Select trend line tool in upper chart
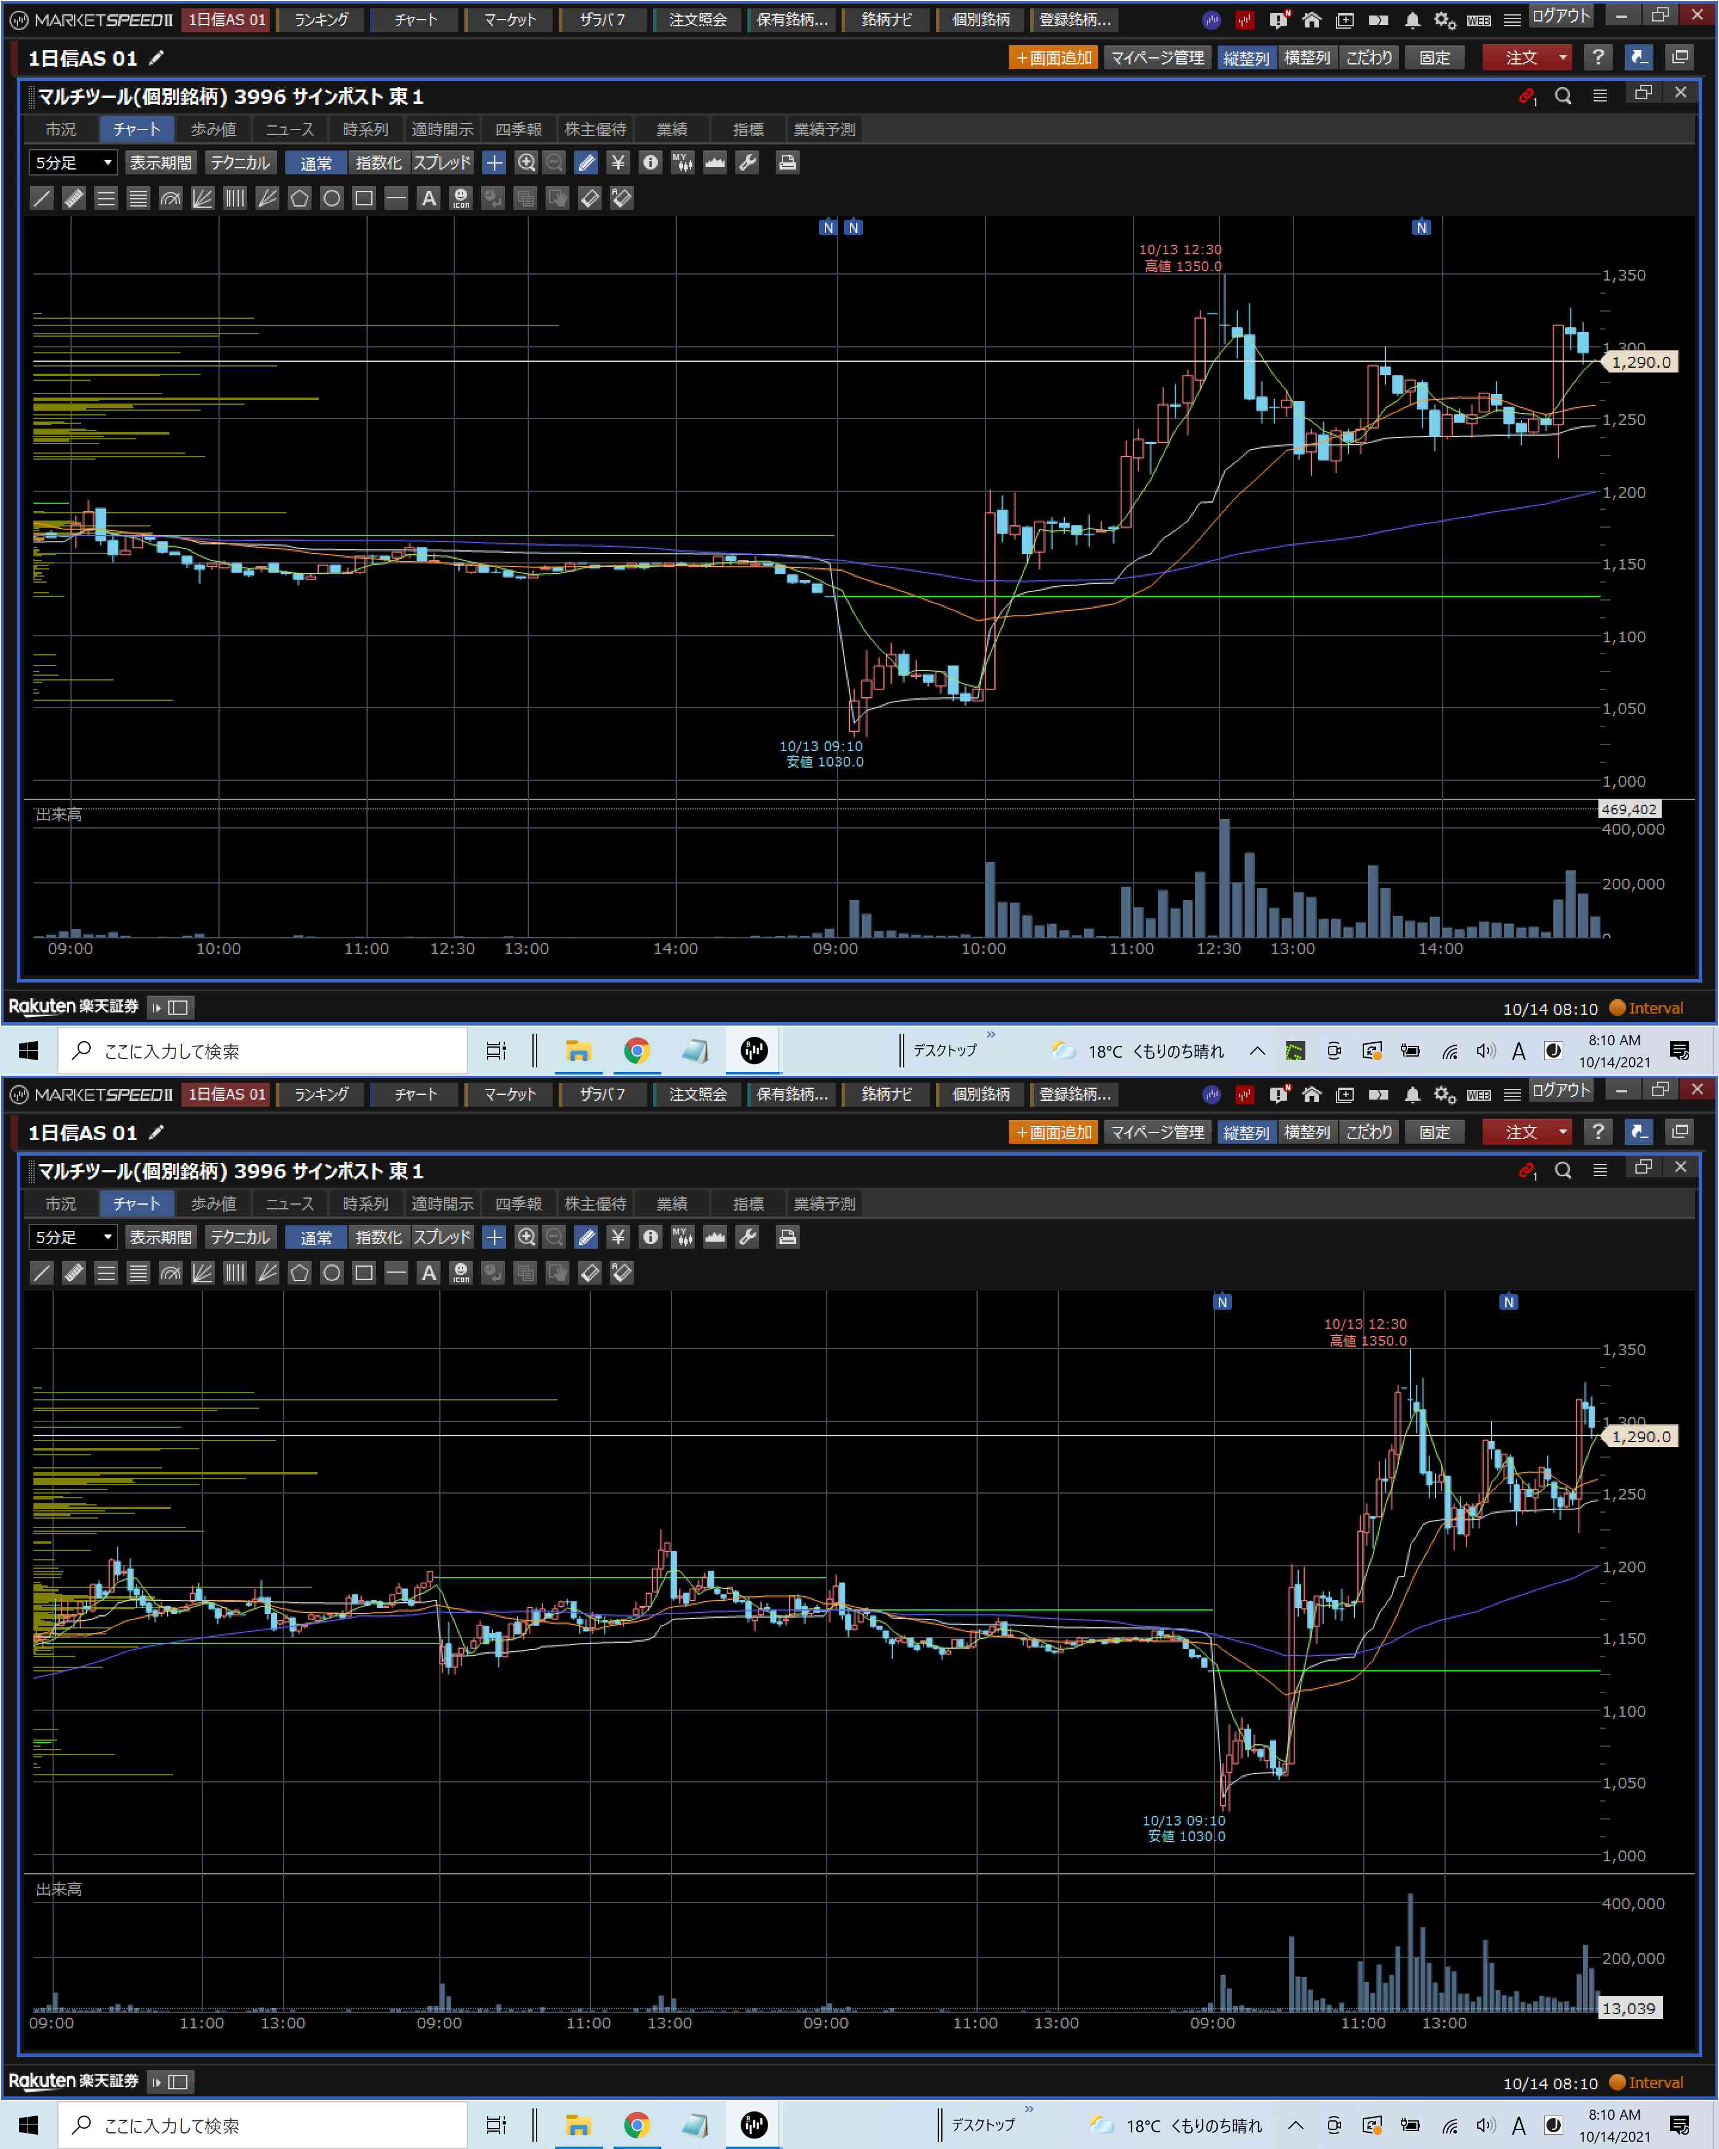The height and width of the screenshot is (2149, 1719). (42, 198)
